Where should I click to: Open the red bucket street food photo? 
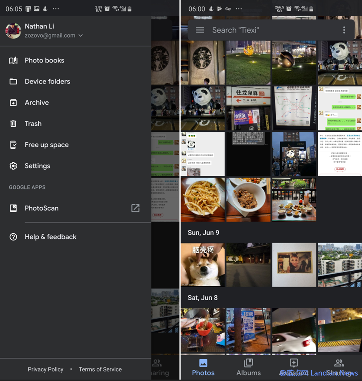[203, 330]
